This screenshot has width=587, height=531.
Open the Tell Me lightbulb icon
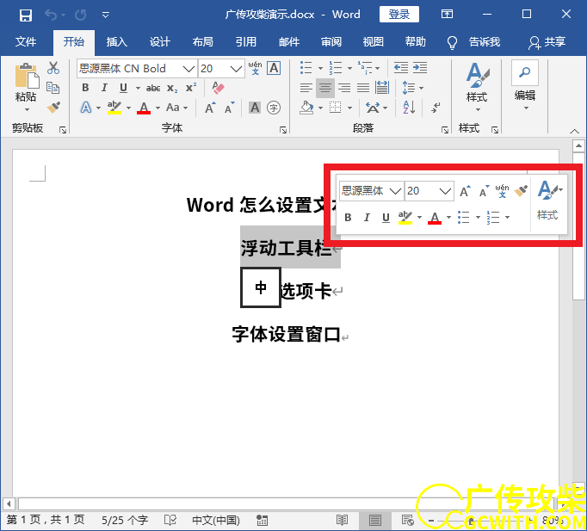[x=452, y=42]
